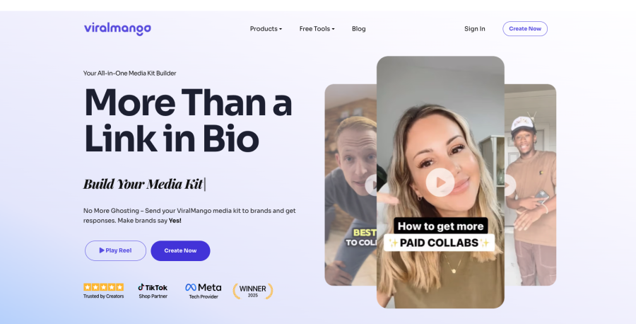Viewport: 636px width, 324px height.
Task: Click the More Than a Link in Bio headline
Action: click(x=188, y=120)
